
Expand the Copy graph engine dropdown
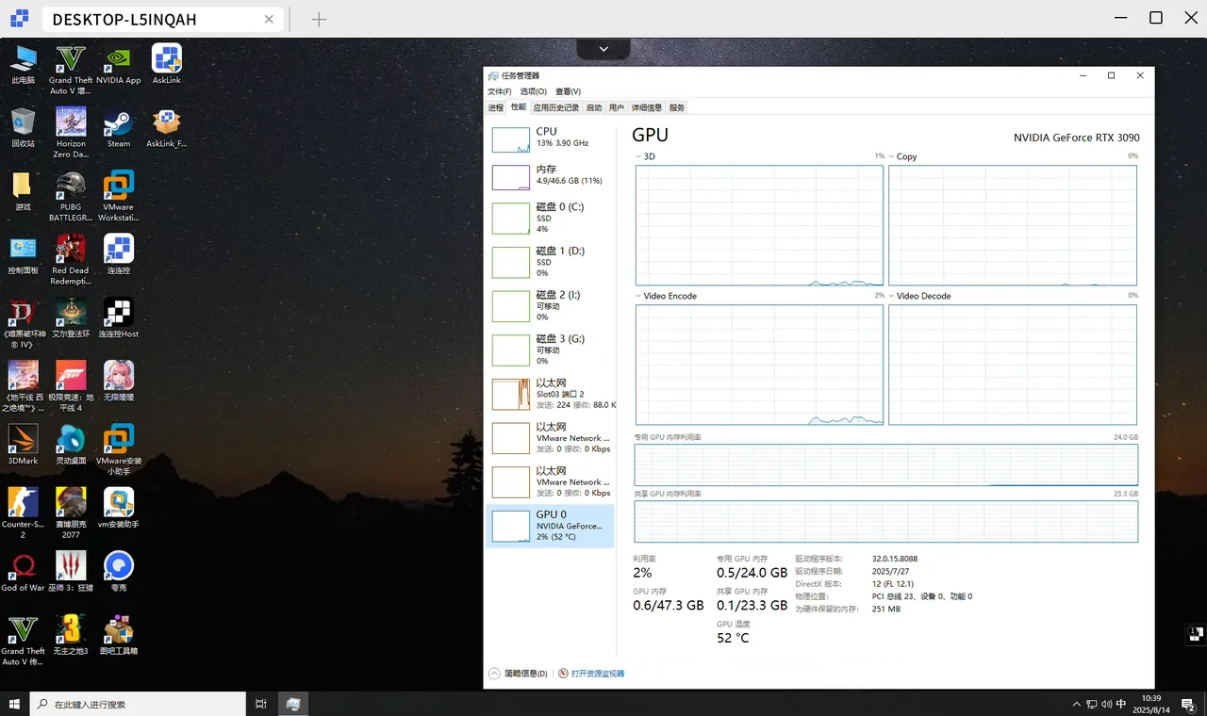pos(891,156)
